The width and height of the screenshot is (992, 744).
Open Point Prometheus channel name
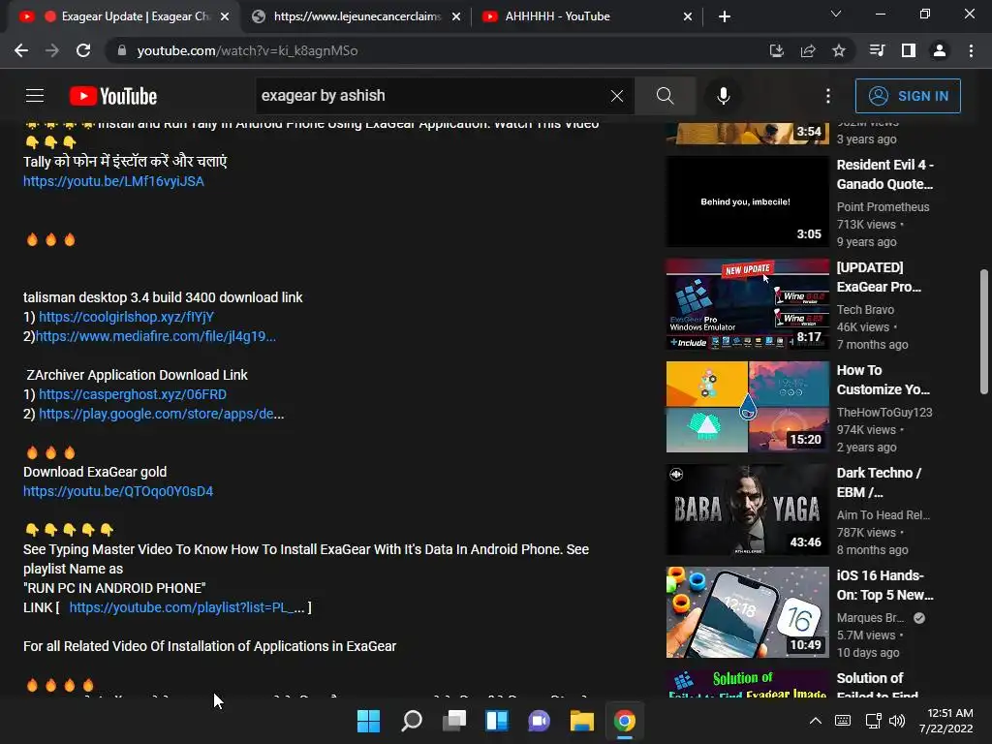(x=883, y=207)
